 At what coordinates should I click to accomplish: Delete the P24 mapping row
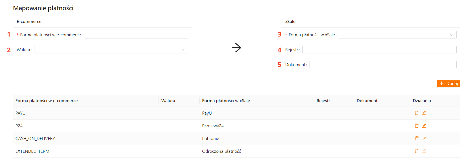[416, 126]
